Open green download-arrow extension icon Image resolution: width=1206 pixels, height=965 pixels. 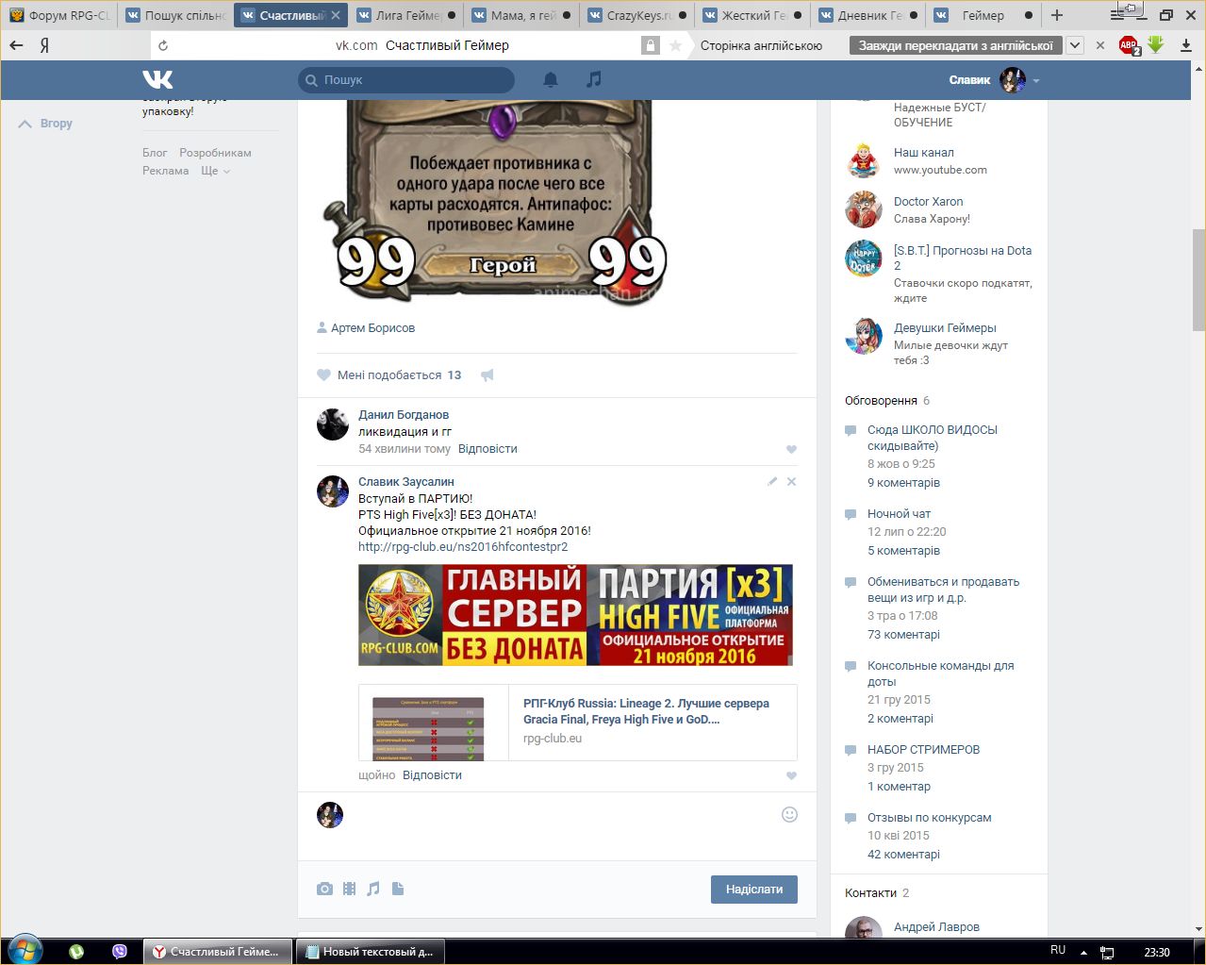click(x=1156, y=44)
